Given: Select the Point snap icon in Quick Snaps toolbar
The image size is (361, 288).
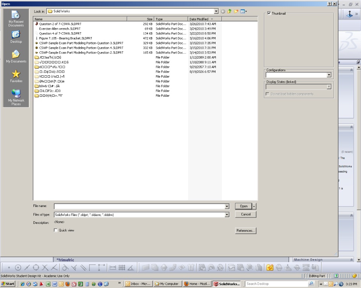Looking at the screenshot, I should [x=9, y=267].
